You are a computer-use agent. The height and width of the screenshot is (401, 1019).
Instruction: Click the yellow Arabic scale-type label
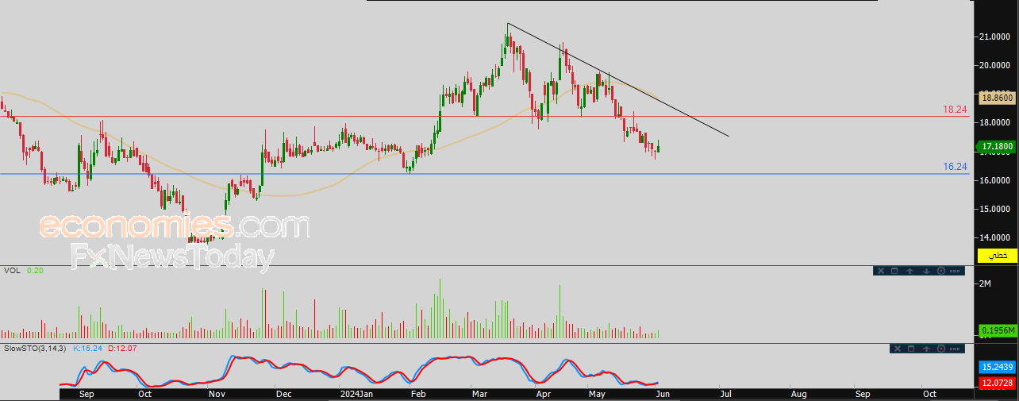[x=998, y=255]
